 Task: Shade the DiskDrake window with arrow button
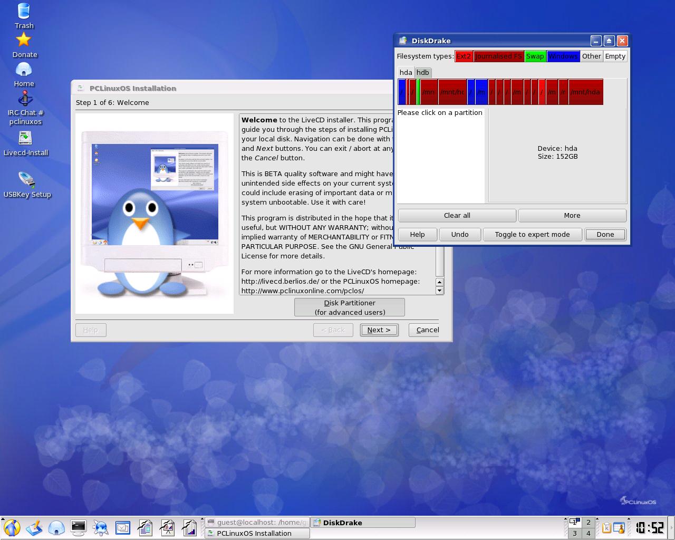point(609,41)
